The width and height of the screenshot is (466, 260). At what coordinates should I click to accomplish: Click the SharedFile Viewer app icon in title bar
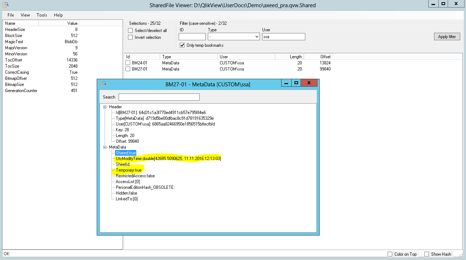pyautogui.click(x=6, y=5)
